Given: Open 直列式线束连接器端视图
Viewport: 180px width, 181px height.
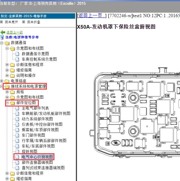Looking at the screenshot, I should coord(43,168).
